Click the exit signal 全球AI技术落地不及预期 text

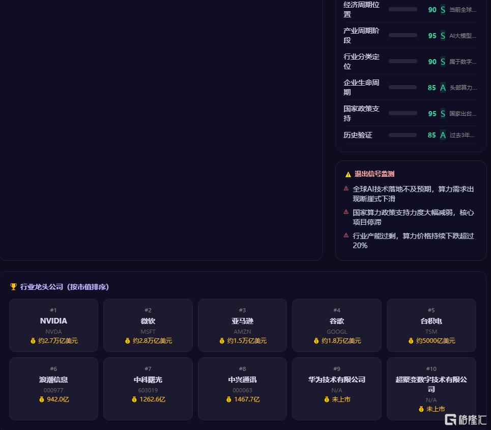click(x=413, y=194)
